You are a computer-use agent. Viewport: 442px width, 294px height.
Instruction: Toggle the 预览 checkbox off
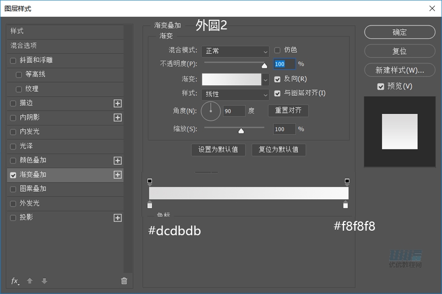point(381,86)
